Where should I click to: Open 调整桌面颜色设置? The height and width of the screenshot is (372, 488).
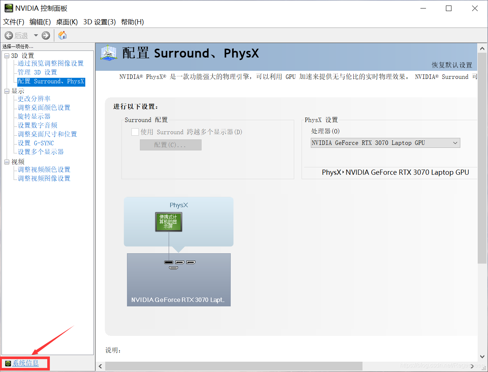click(44, 108)
